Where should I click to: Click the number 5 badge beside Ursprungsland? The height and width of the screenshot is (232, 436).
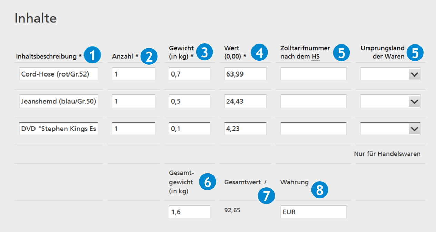415,52
